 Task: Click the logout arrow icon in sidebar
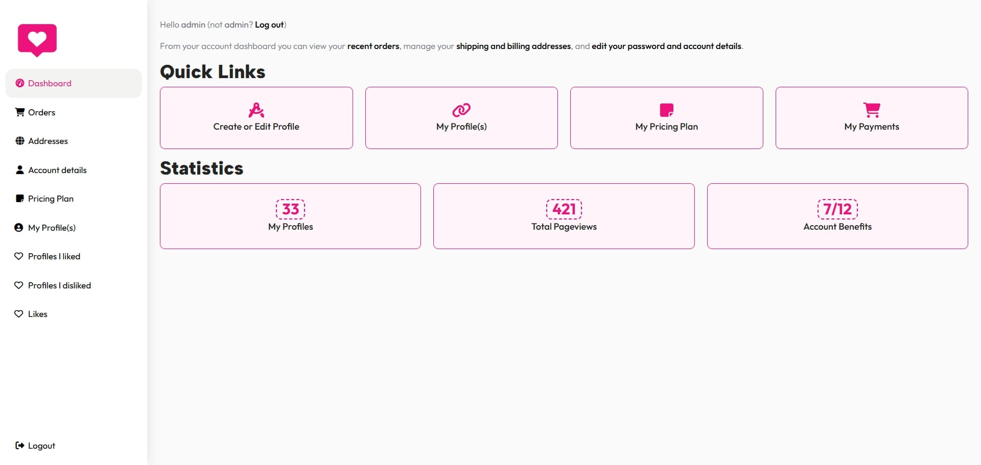coord(20,446)
